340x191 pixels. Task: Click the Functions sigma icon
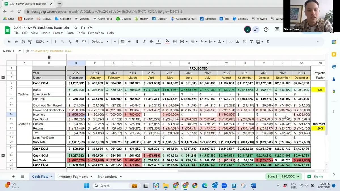267,42
